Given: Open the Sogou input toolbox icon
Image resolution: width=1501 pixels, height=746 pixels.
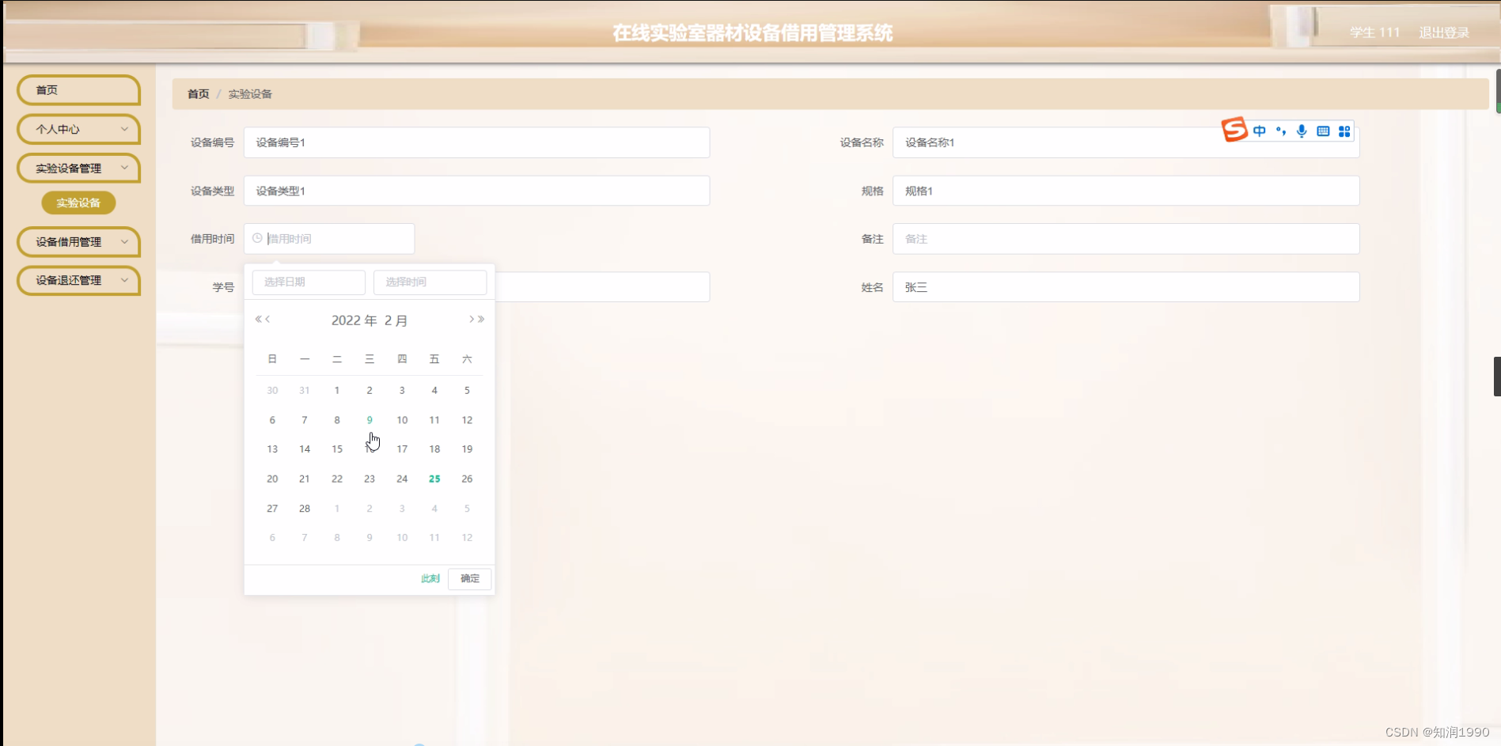Looking at the screenshot, I should 1344,131.
